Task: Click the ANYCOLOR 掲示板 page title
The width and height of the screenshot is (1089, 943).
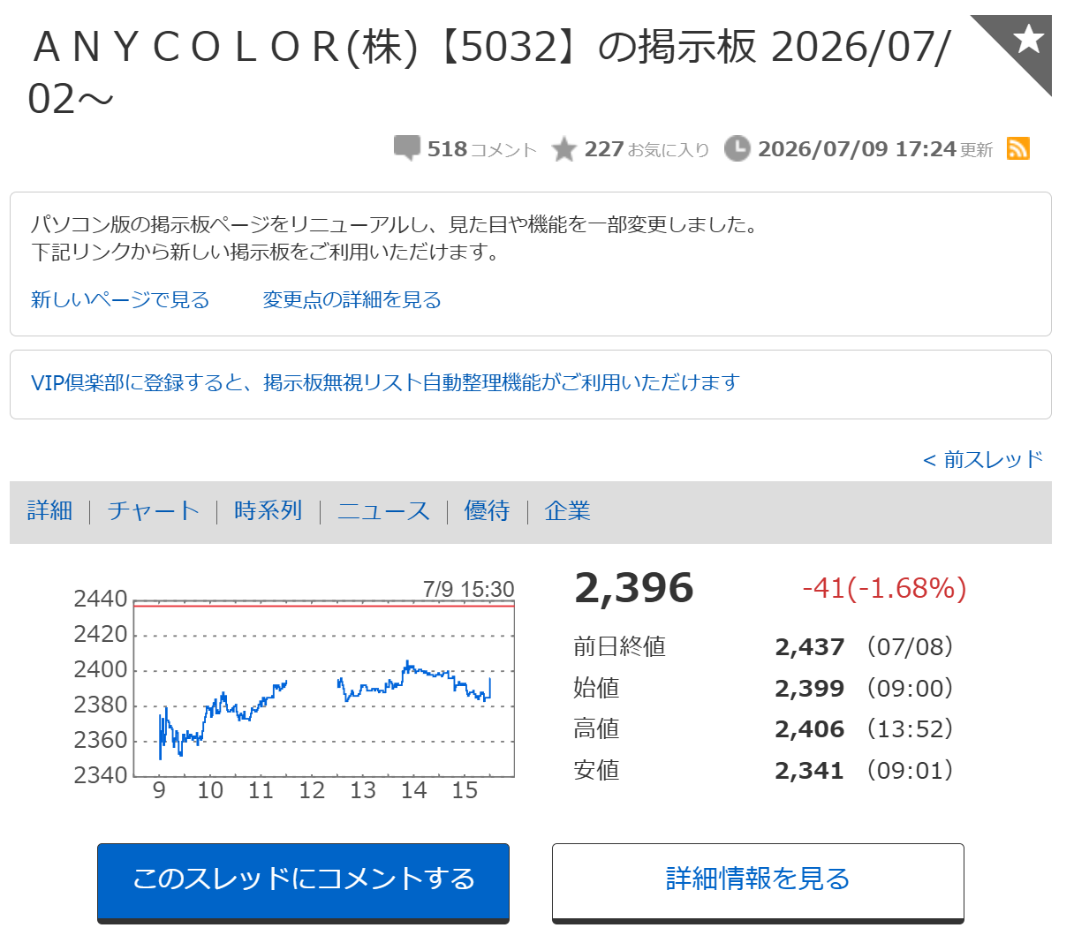Action: 490,72
